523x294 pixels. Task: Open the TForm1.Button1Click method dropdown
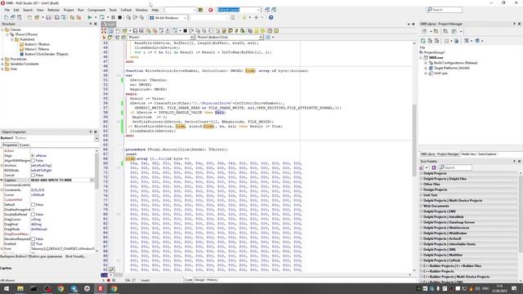pyautogui.click(x=261, y=38)
